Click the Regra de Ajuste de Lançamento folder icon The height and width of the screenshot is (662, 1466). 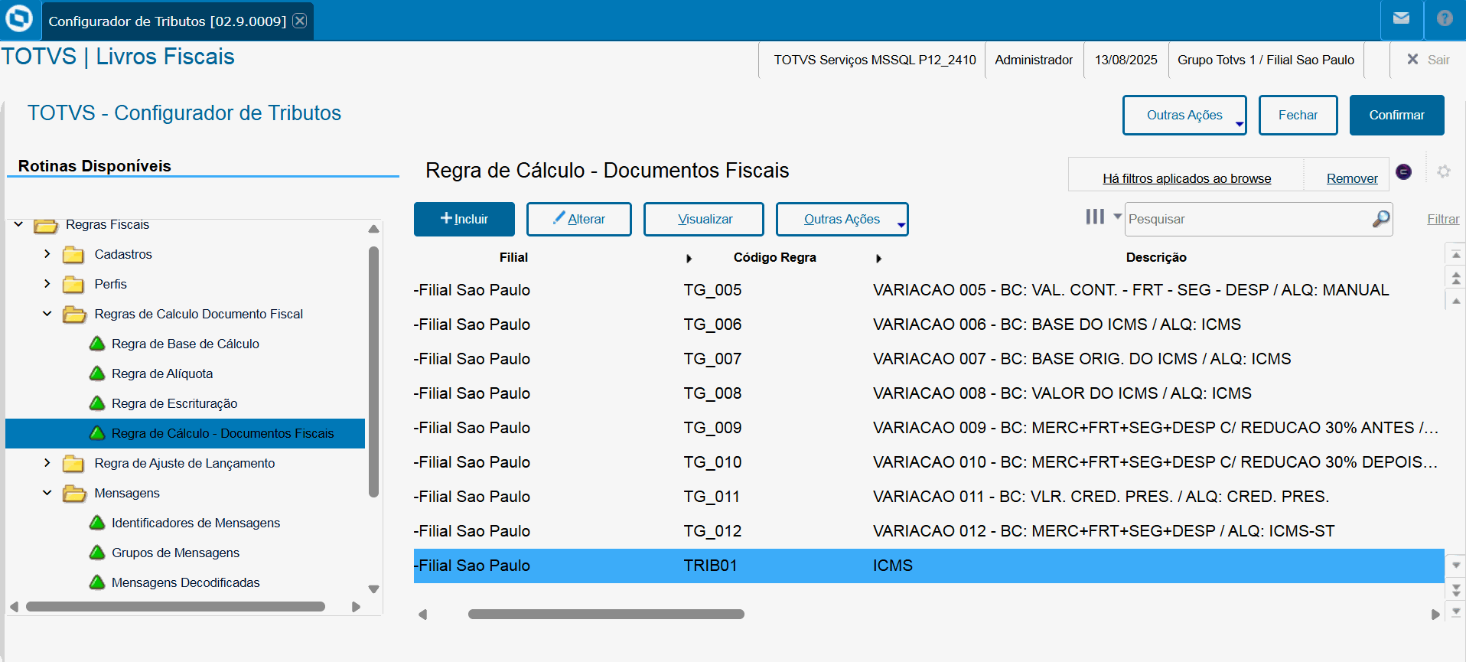[x=73, y=463]
